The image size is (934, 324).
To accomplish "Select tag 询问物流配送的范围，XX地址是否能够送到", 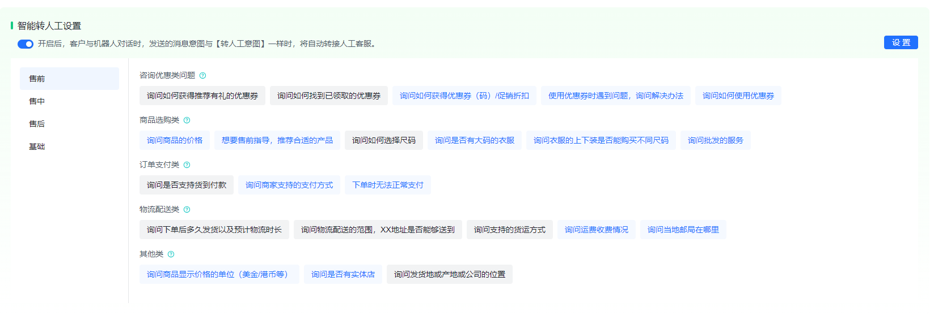I will point(378,230).
